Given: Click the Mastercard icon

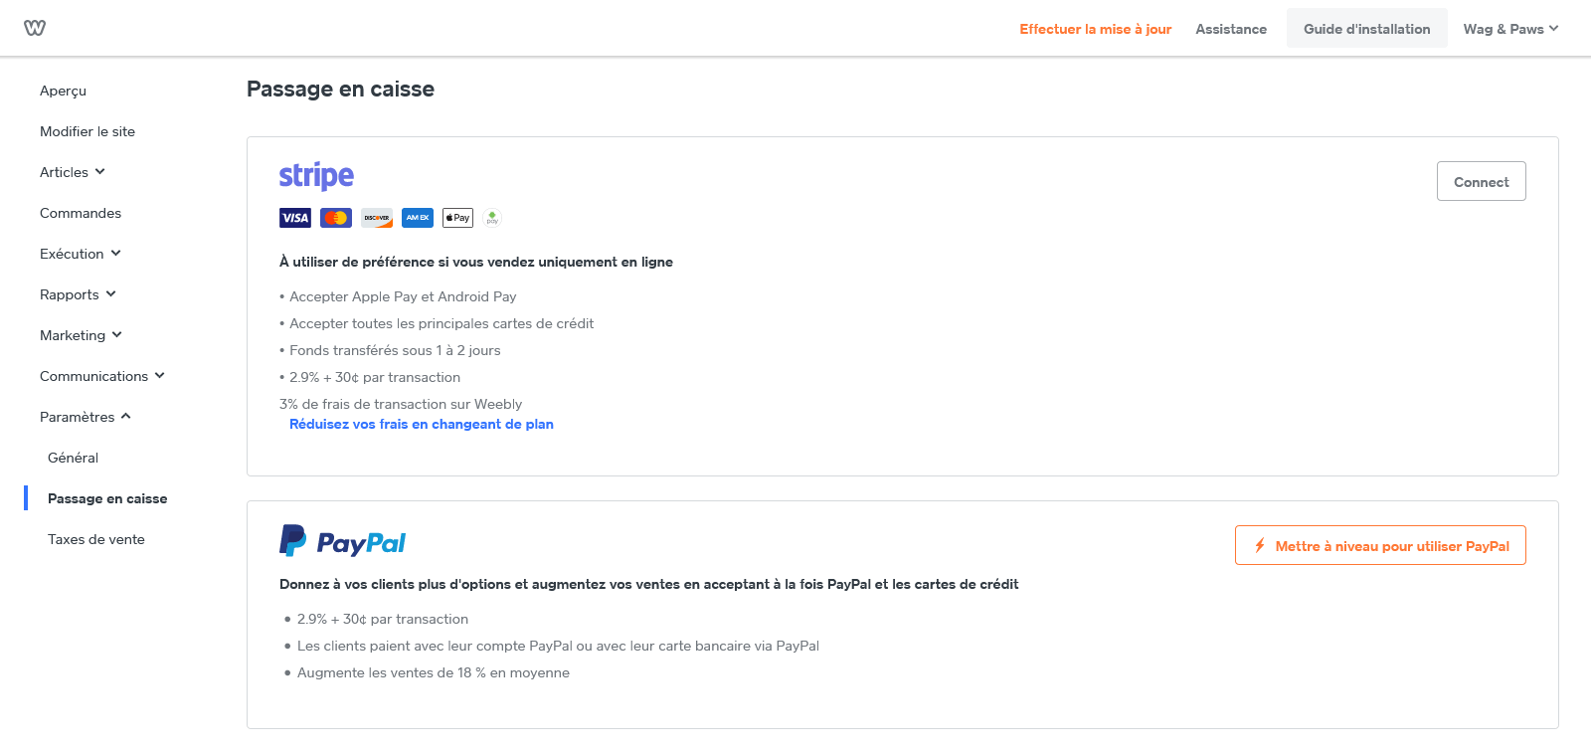Looking at the screenshot, I should click(336, 218).
